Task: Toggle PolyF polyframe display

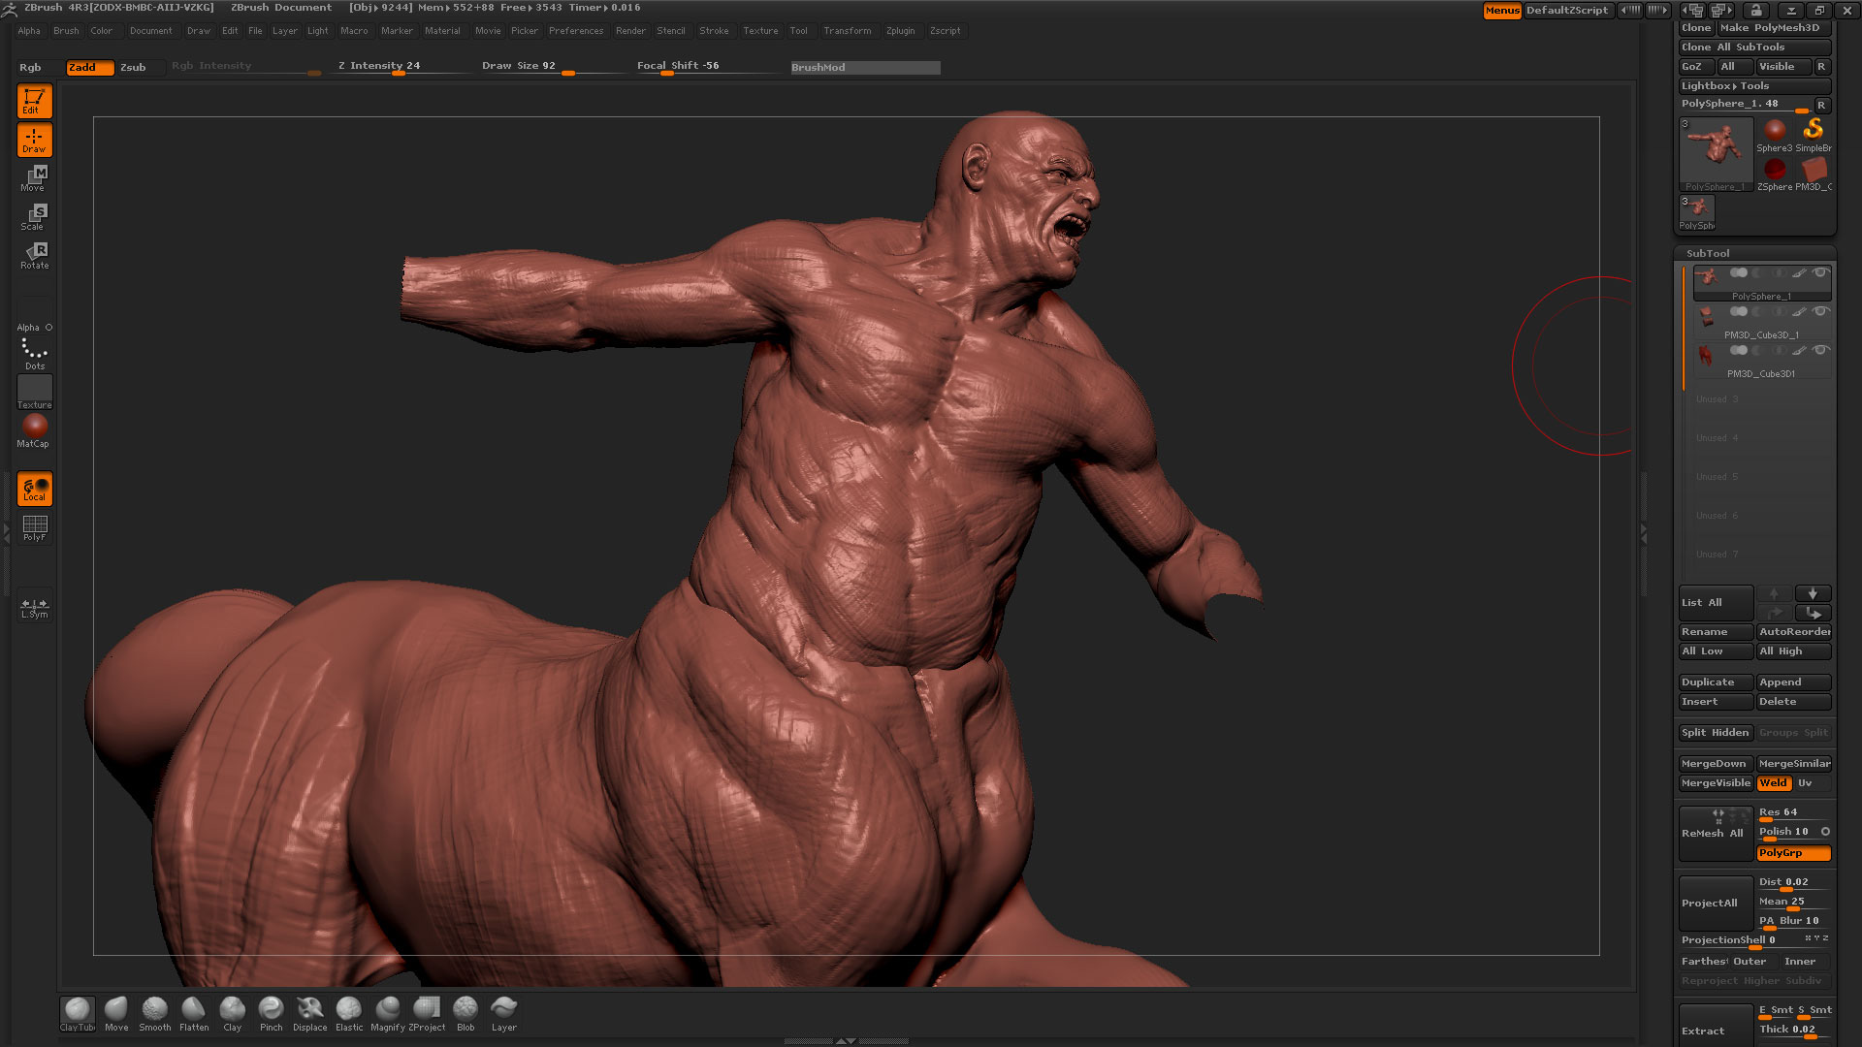Action: [34, 527]
